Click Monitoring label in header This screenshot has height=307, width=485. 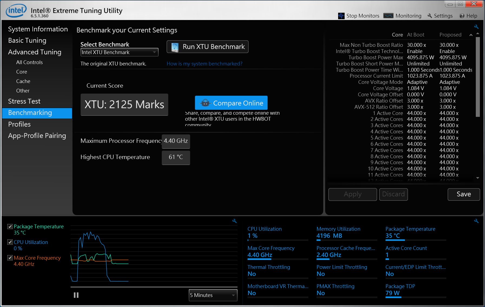pos(408,16)
